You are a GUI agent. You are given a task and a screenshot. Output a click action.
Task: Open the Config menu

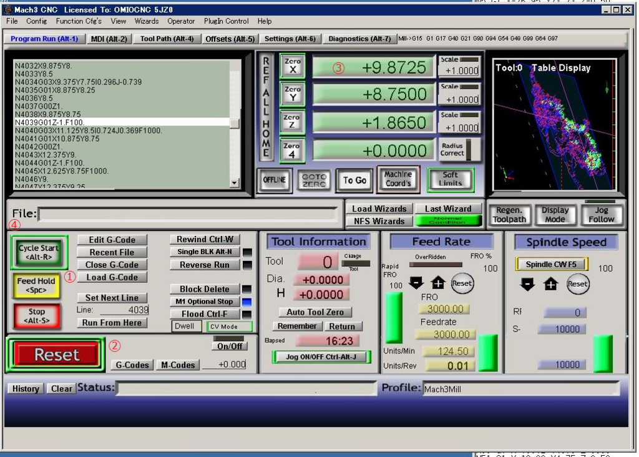[x=37, y=21]
